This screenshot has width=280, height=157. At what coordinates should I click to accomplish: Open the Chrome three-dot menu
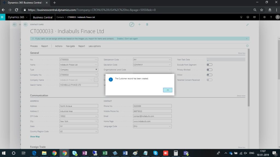tap(276, 10)
